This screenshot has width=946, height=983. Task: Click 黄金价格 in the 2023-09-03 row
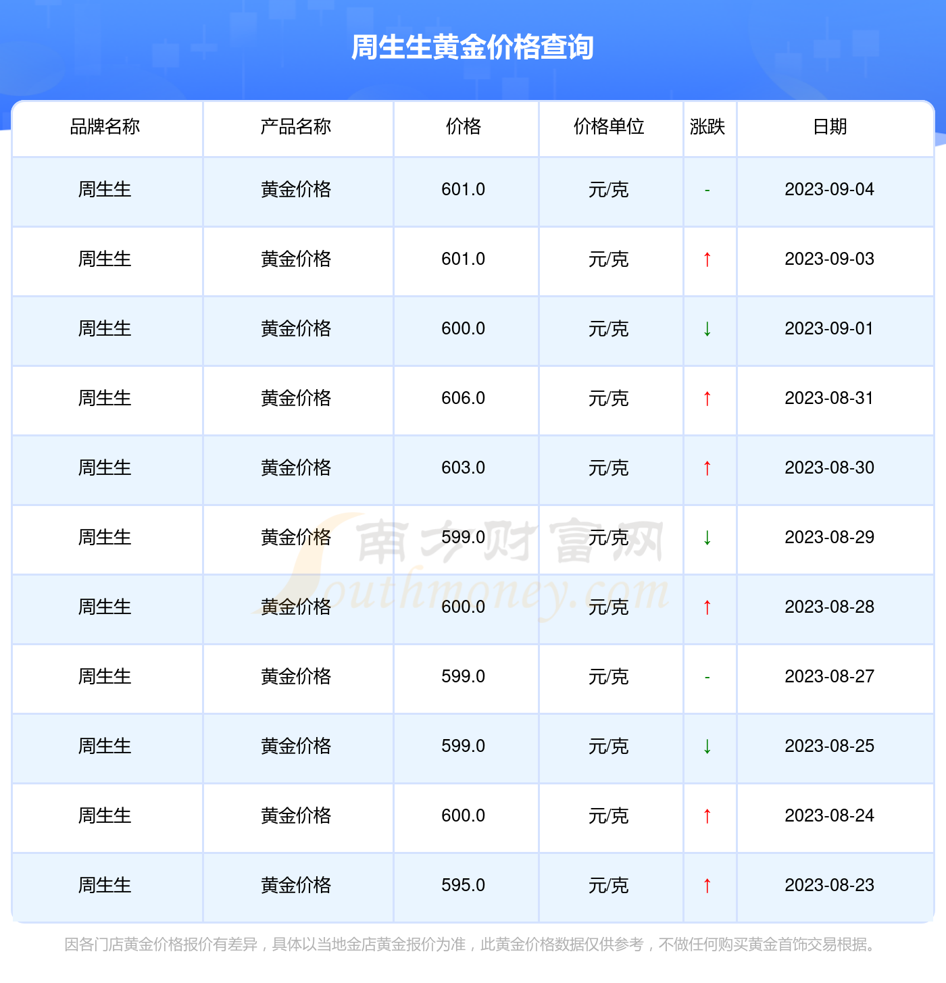(x=296, y=259)
